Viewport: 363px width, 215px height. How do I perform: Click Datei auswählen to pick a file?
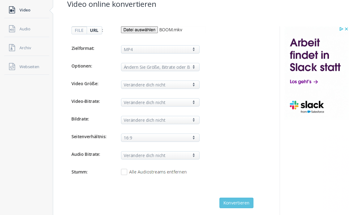(x=139, y=29)
